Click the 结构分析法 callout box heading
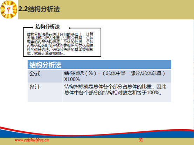This screenshot has width=194, height=145. (48, 27)
